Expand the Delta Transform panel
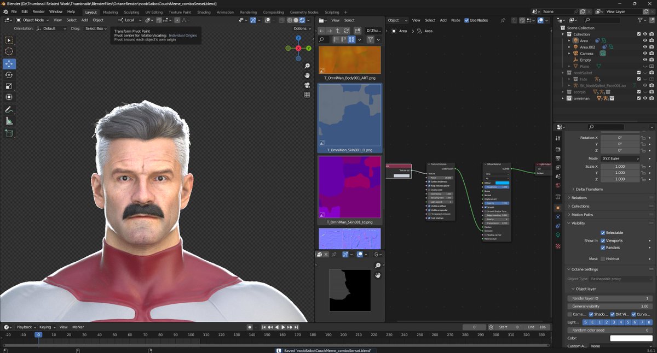 (589, 189)
